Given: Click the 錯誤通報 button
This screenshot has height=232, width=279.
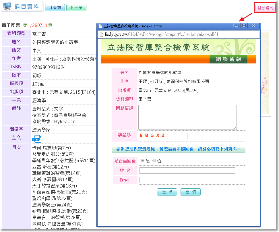Looking at the screenshot, I should (x=265, y=8).
